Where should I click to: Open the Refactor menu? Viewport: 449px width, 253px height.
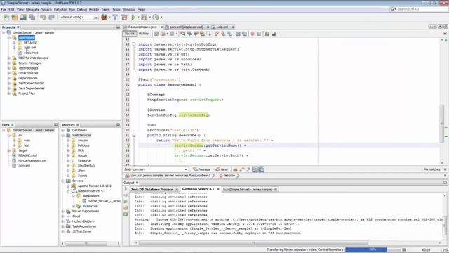pyautogui.click(x=60, y=9)
